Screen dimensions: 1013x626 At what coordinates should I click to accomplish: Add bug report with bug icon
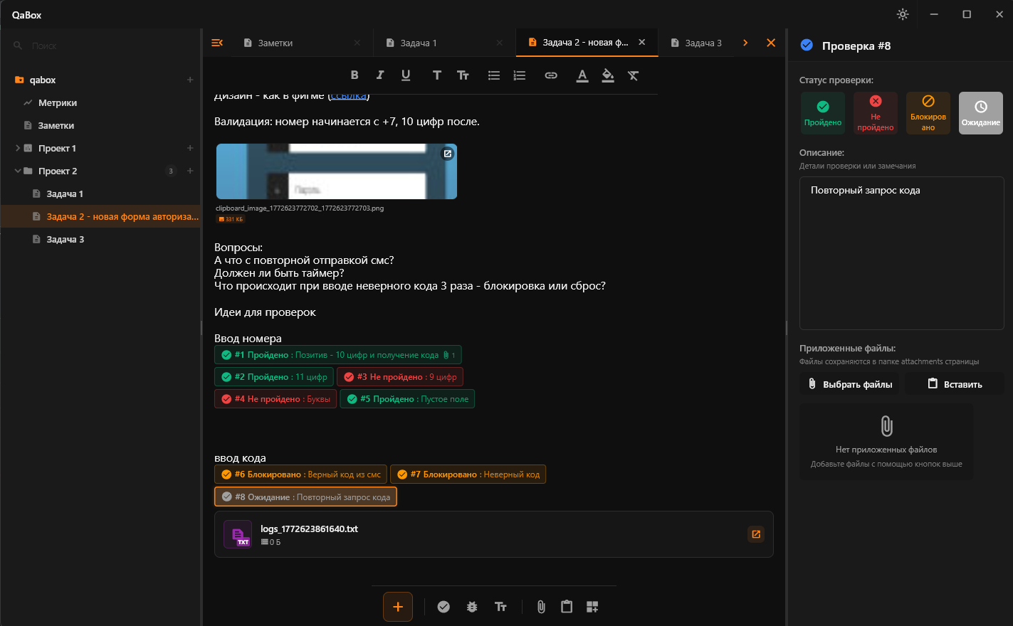pyautogui.click(x=472, y=607)
